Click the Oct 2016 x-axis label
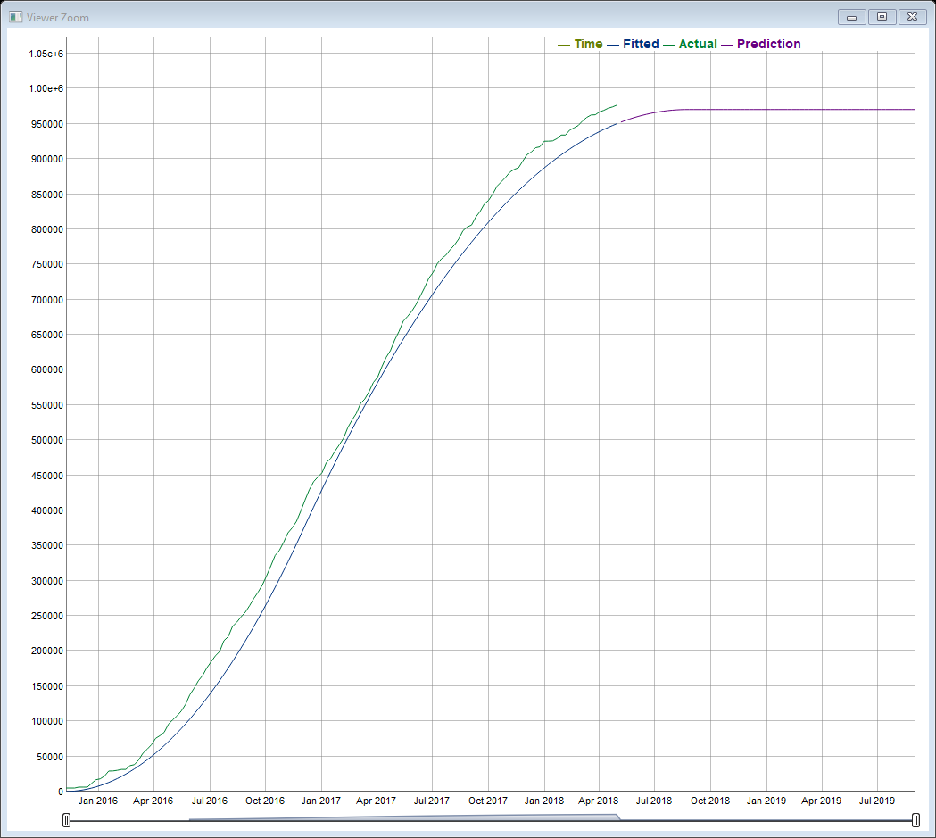The height and width of the screenshot is (838, 936). (265, 801)
